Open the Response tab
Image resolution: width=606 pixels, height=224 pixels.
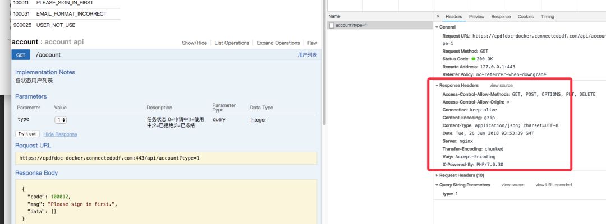(501, 17)
